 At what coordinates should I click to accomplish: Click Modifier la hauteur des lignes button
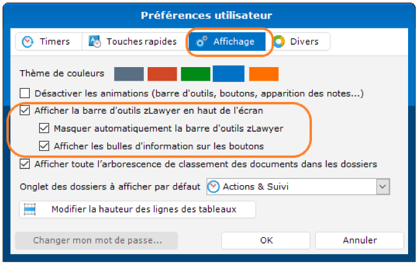click(x=137, y=209)
